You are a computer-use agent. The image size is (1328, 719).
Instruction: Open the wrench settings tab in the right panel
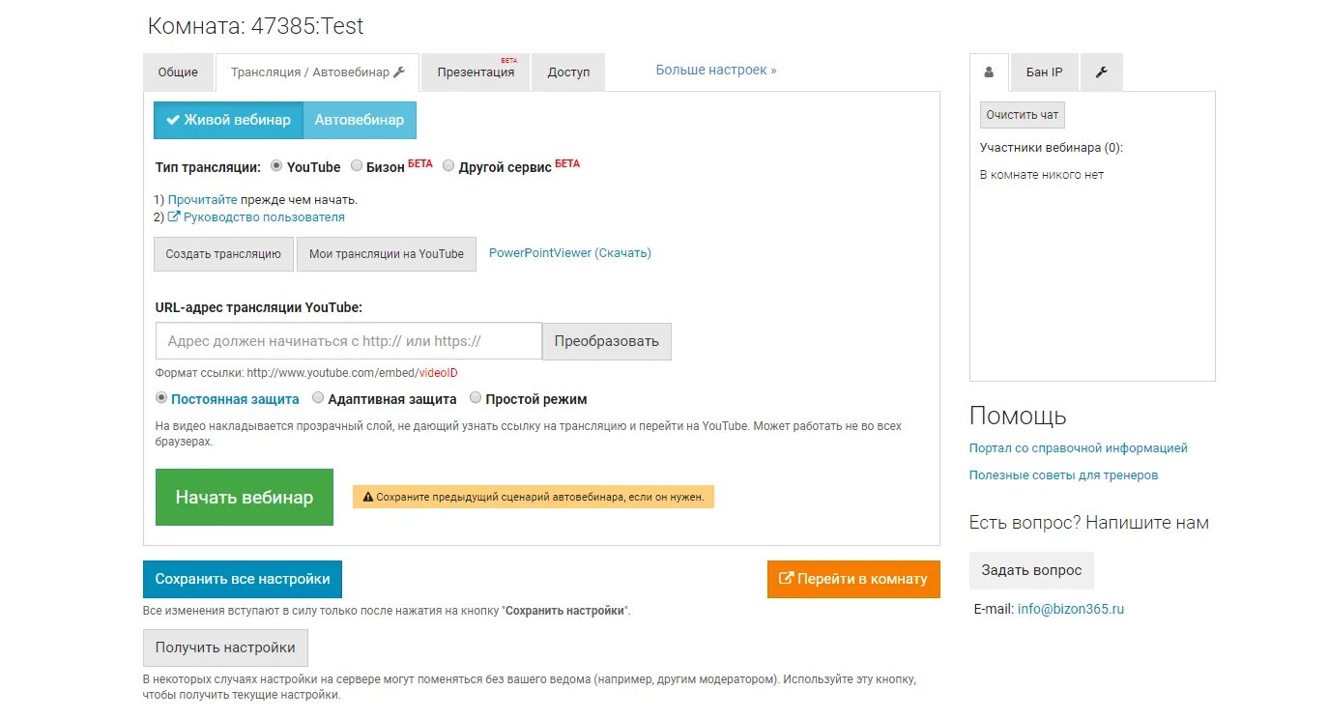(1101, 72)
